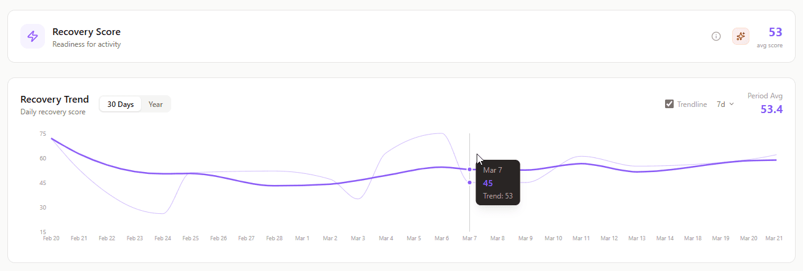Screen dimensions: 803x271
Task: Uncheck the Trendline checkbox
Action: 669,104
